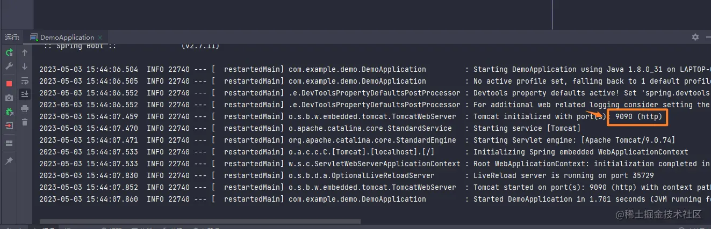Screen dimensions: 711x229
Task: Close the DemoApplication run tab
Action: pos(99,38)
